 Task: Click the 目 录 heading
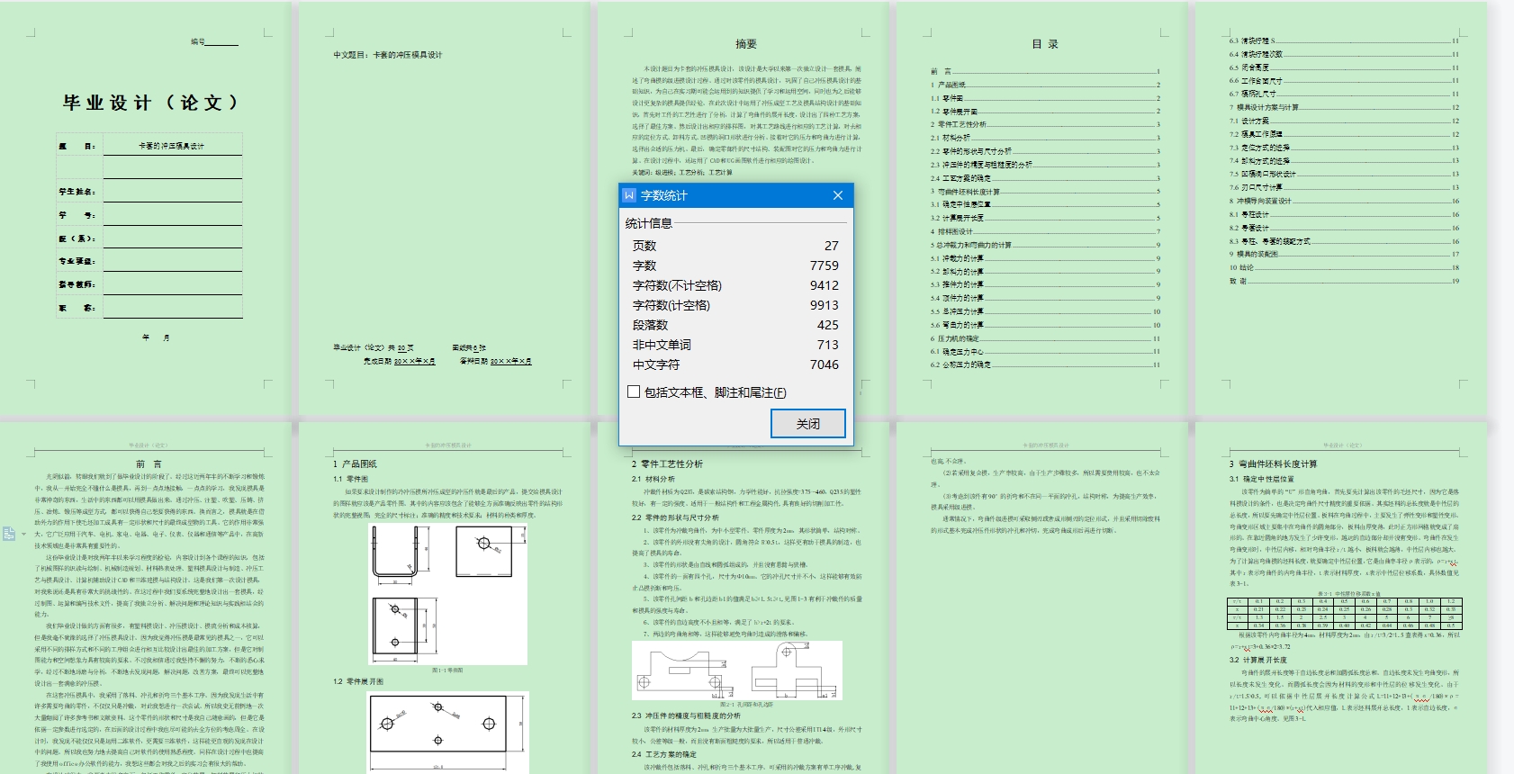pyautogui.click(x=1044, y=43)
